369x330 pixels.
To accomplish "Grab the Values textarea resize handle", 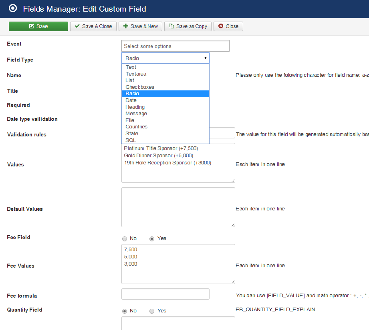I will pos(233,180).
